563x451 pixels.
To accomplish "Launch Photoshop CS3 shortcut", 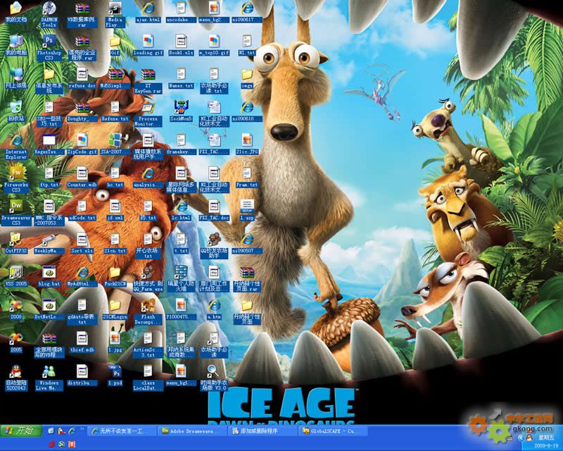I will (x=49, y=47).
